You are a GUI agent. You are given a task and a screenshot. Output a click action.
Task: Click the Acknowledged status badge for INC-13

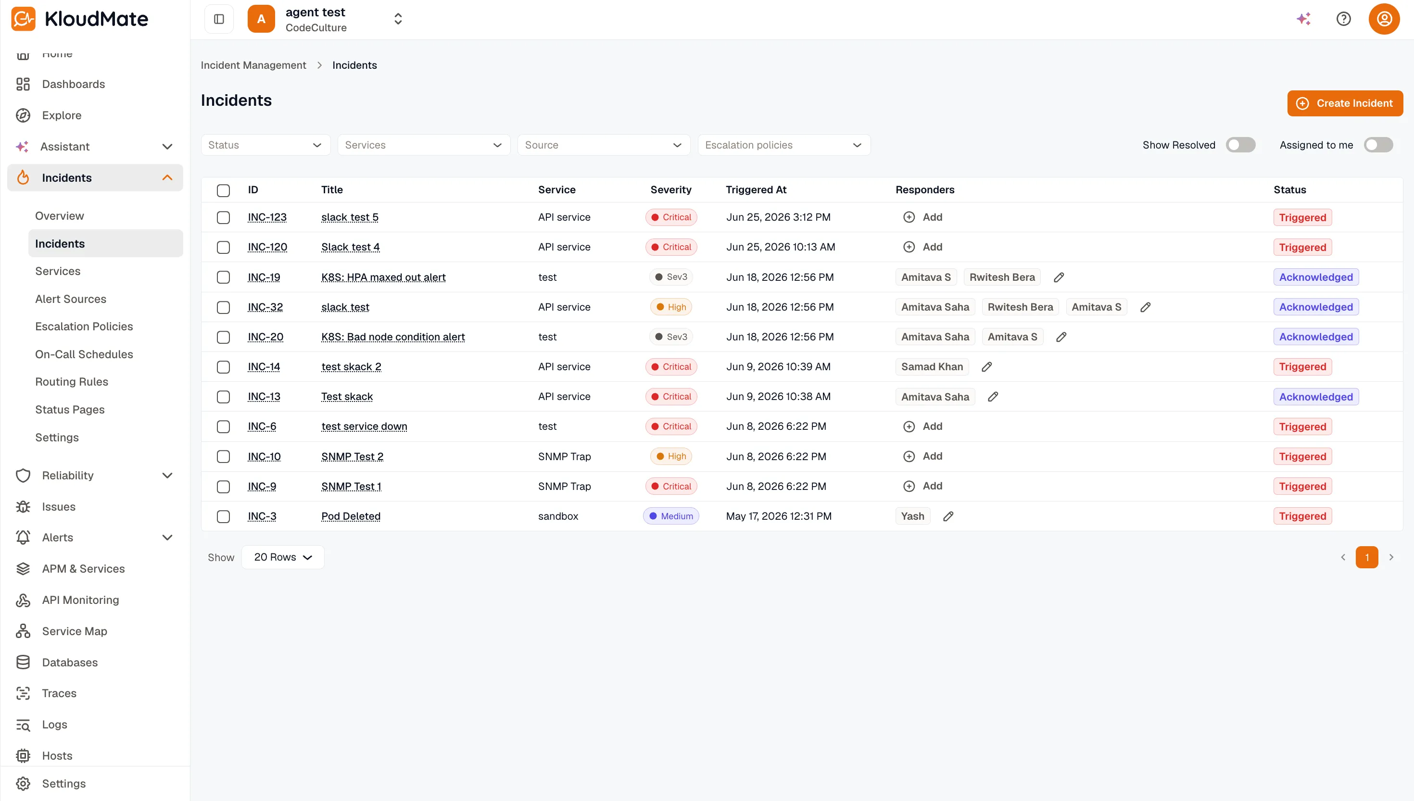(1315, 397)
